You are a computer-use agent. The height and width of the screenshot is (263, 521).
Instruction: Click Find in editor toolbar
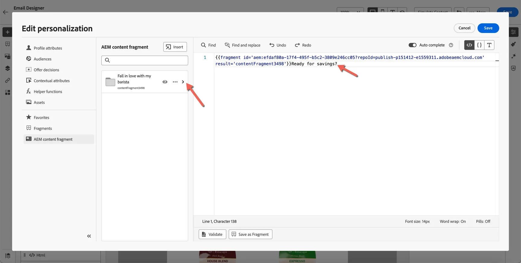click(x=208, y=45)
